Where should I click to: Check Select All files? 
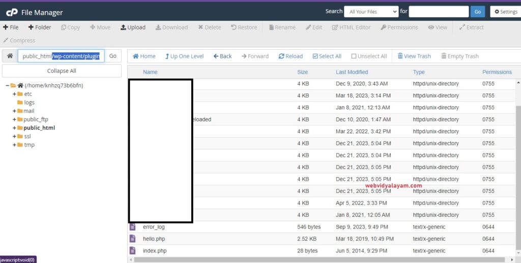tap(327, 56)
